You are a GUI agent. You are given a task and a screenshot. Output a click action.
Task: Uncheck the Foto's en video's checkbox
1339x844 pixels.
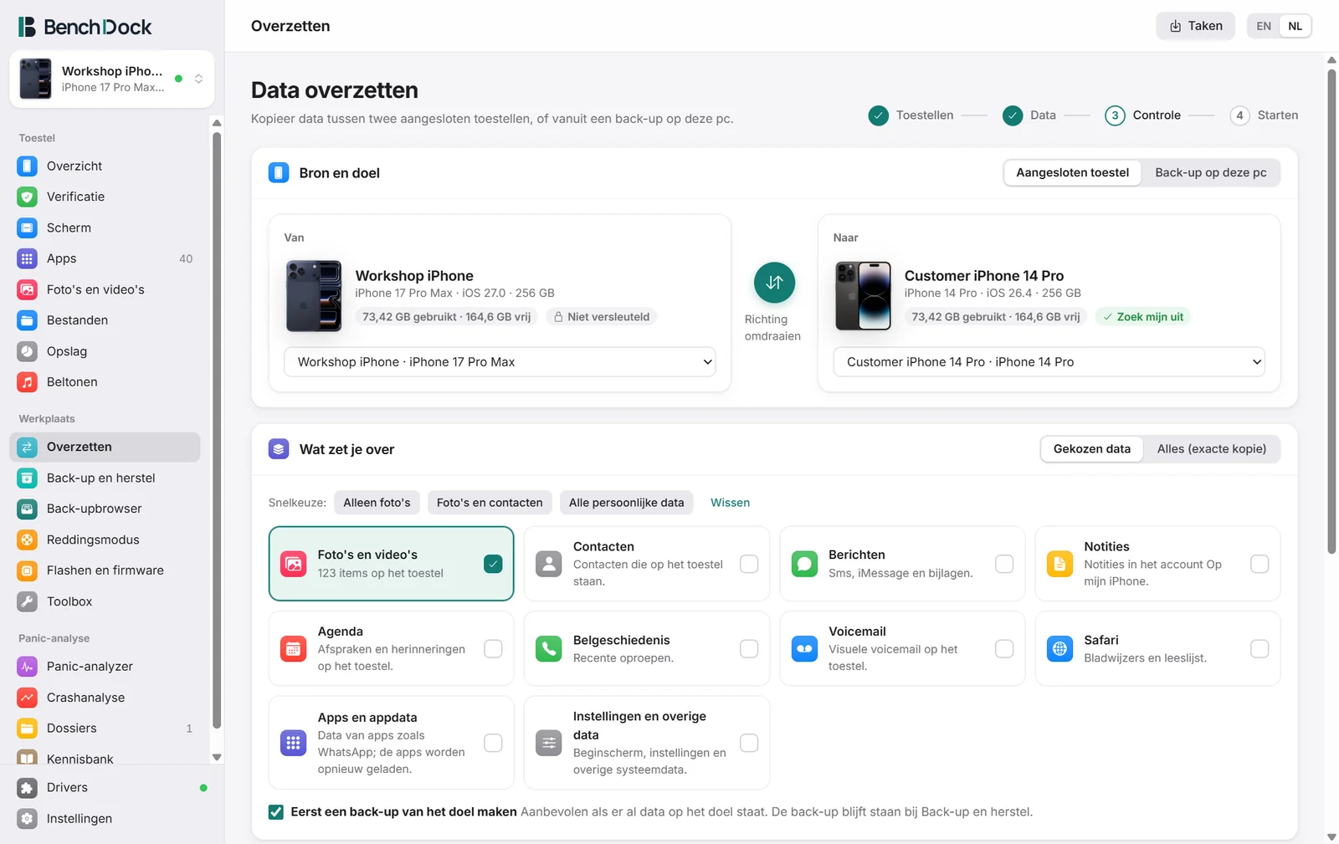(494, 564)
